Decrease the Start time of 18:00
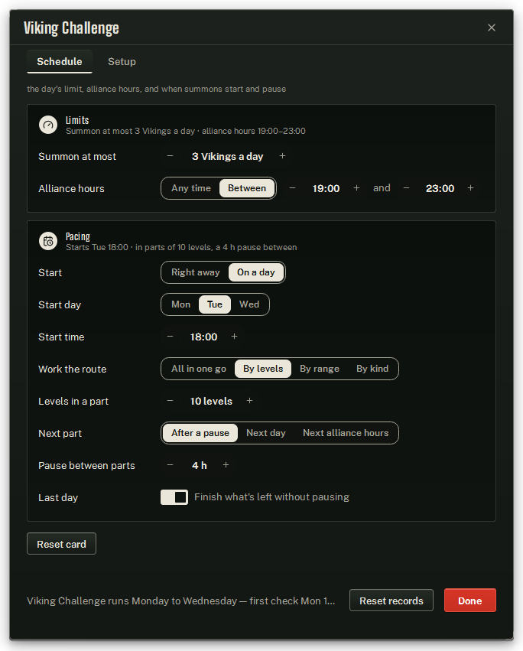Image resolution: width=523 pixels, height=651 pixels. [171, 337]
